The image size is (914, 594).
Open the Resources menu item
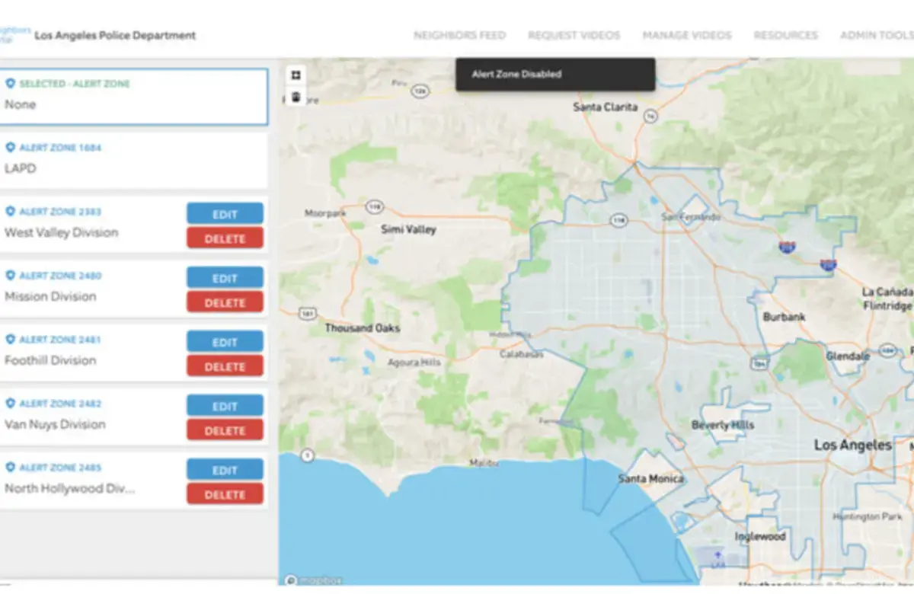[x=786, y=35]
